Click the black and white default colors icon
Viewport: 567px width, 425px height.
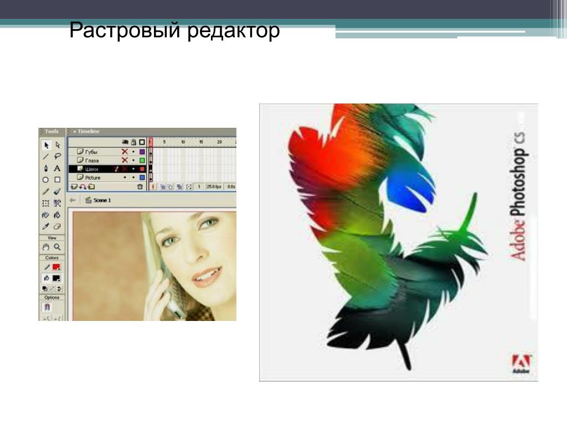pos(44,289)
